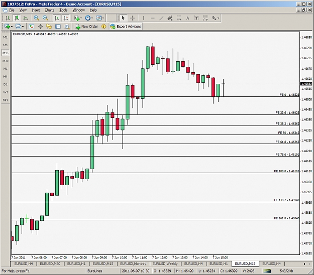
Task: Click the FE 61.8 - 1.46262 label
Action: click(287, 142)
